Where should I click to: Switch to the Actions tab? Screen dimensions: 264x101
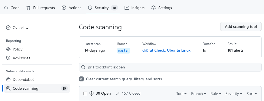point(71,8)
